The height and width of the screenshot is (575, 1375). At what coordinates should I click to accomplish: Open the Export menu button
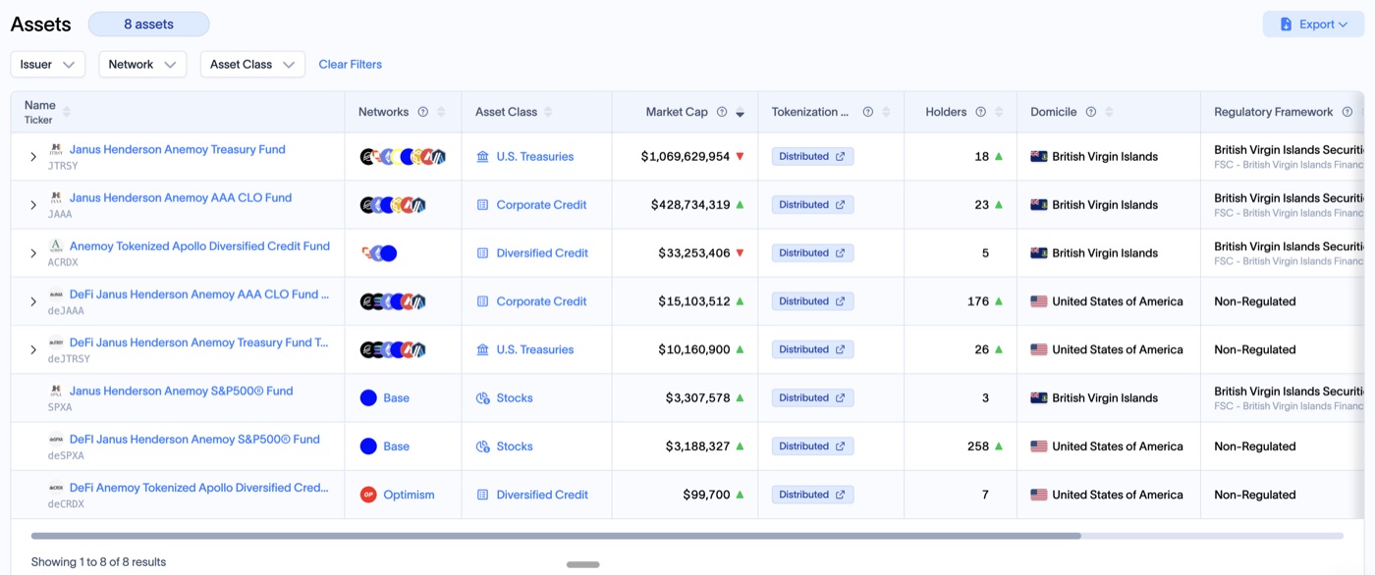coord(1313,25)
